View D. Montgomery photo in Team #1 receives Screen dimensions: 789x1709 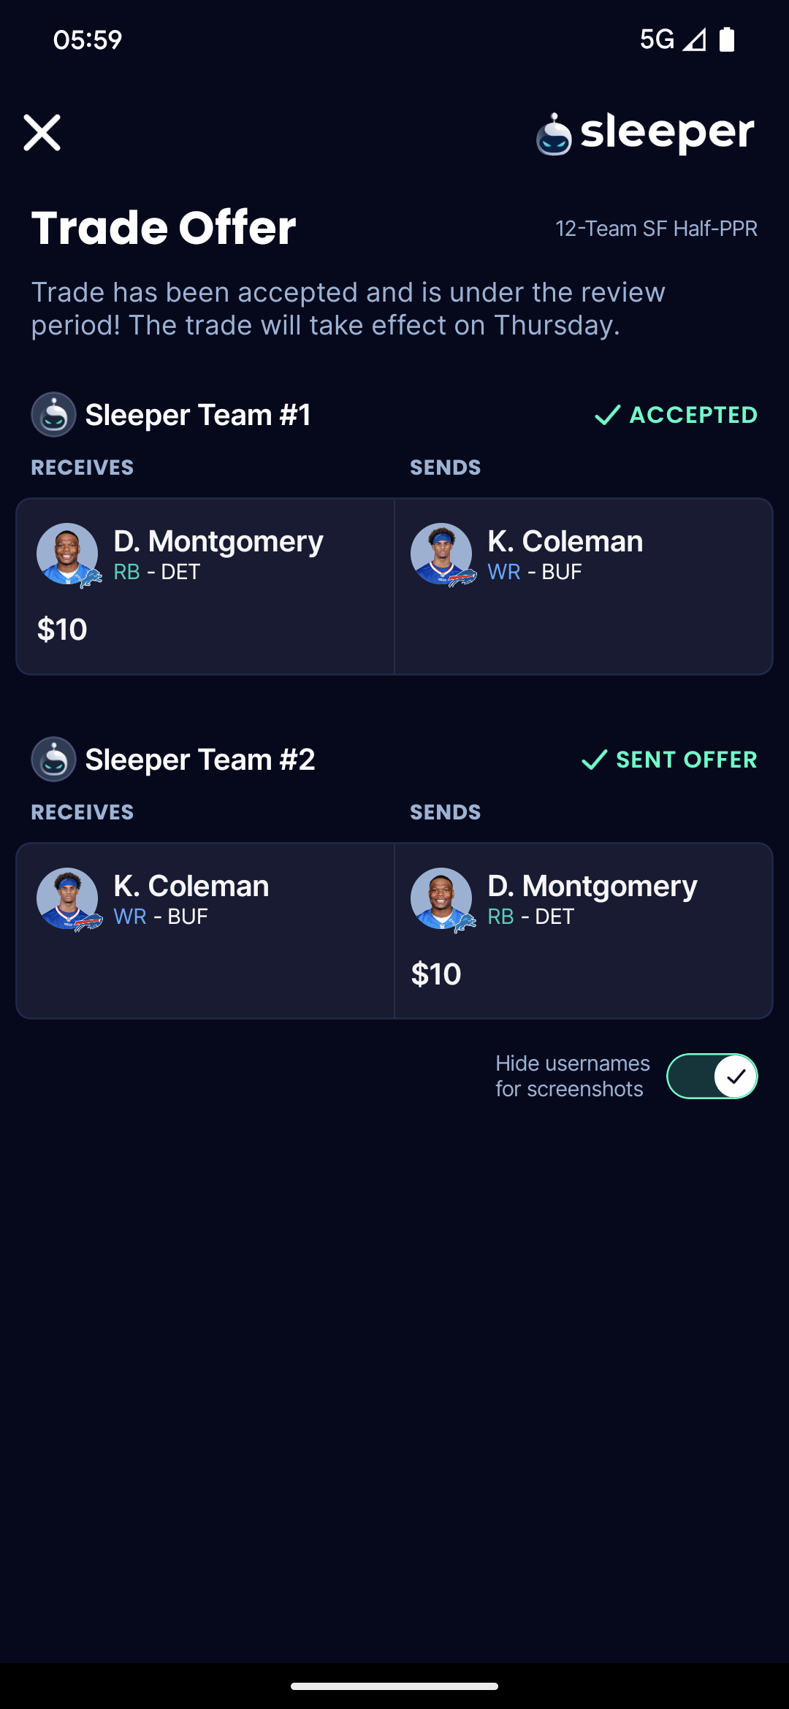(68, 554)
